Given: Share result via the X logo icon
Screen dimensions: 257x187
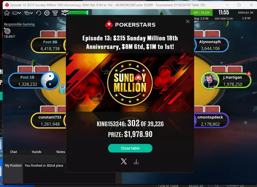Looking at the screenshot, I should [x=124, y=161].
